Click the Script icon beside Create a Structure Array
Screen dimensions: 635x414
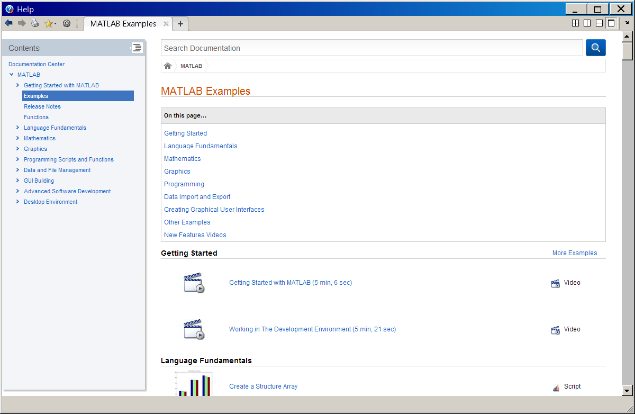pos(556,387)
